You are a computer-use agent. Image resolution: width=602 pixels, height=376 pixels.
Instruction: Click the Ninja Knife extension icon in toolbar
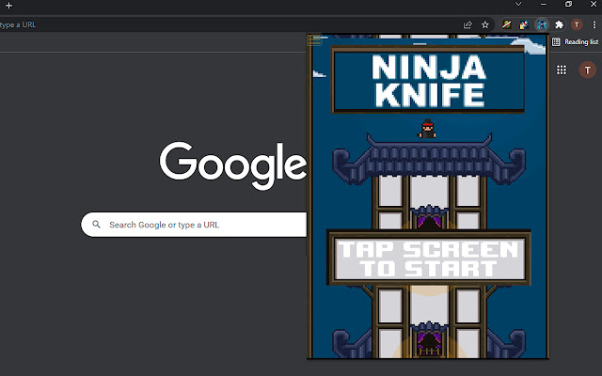click(x=542, y=25)
